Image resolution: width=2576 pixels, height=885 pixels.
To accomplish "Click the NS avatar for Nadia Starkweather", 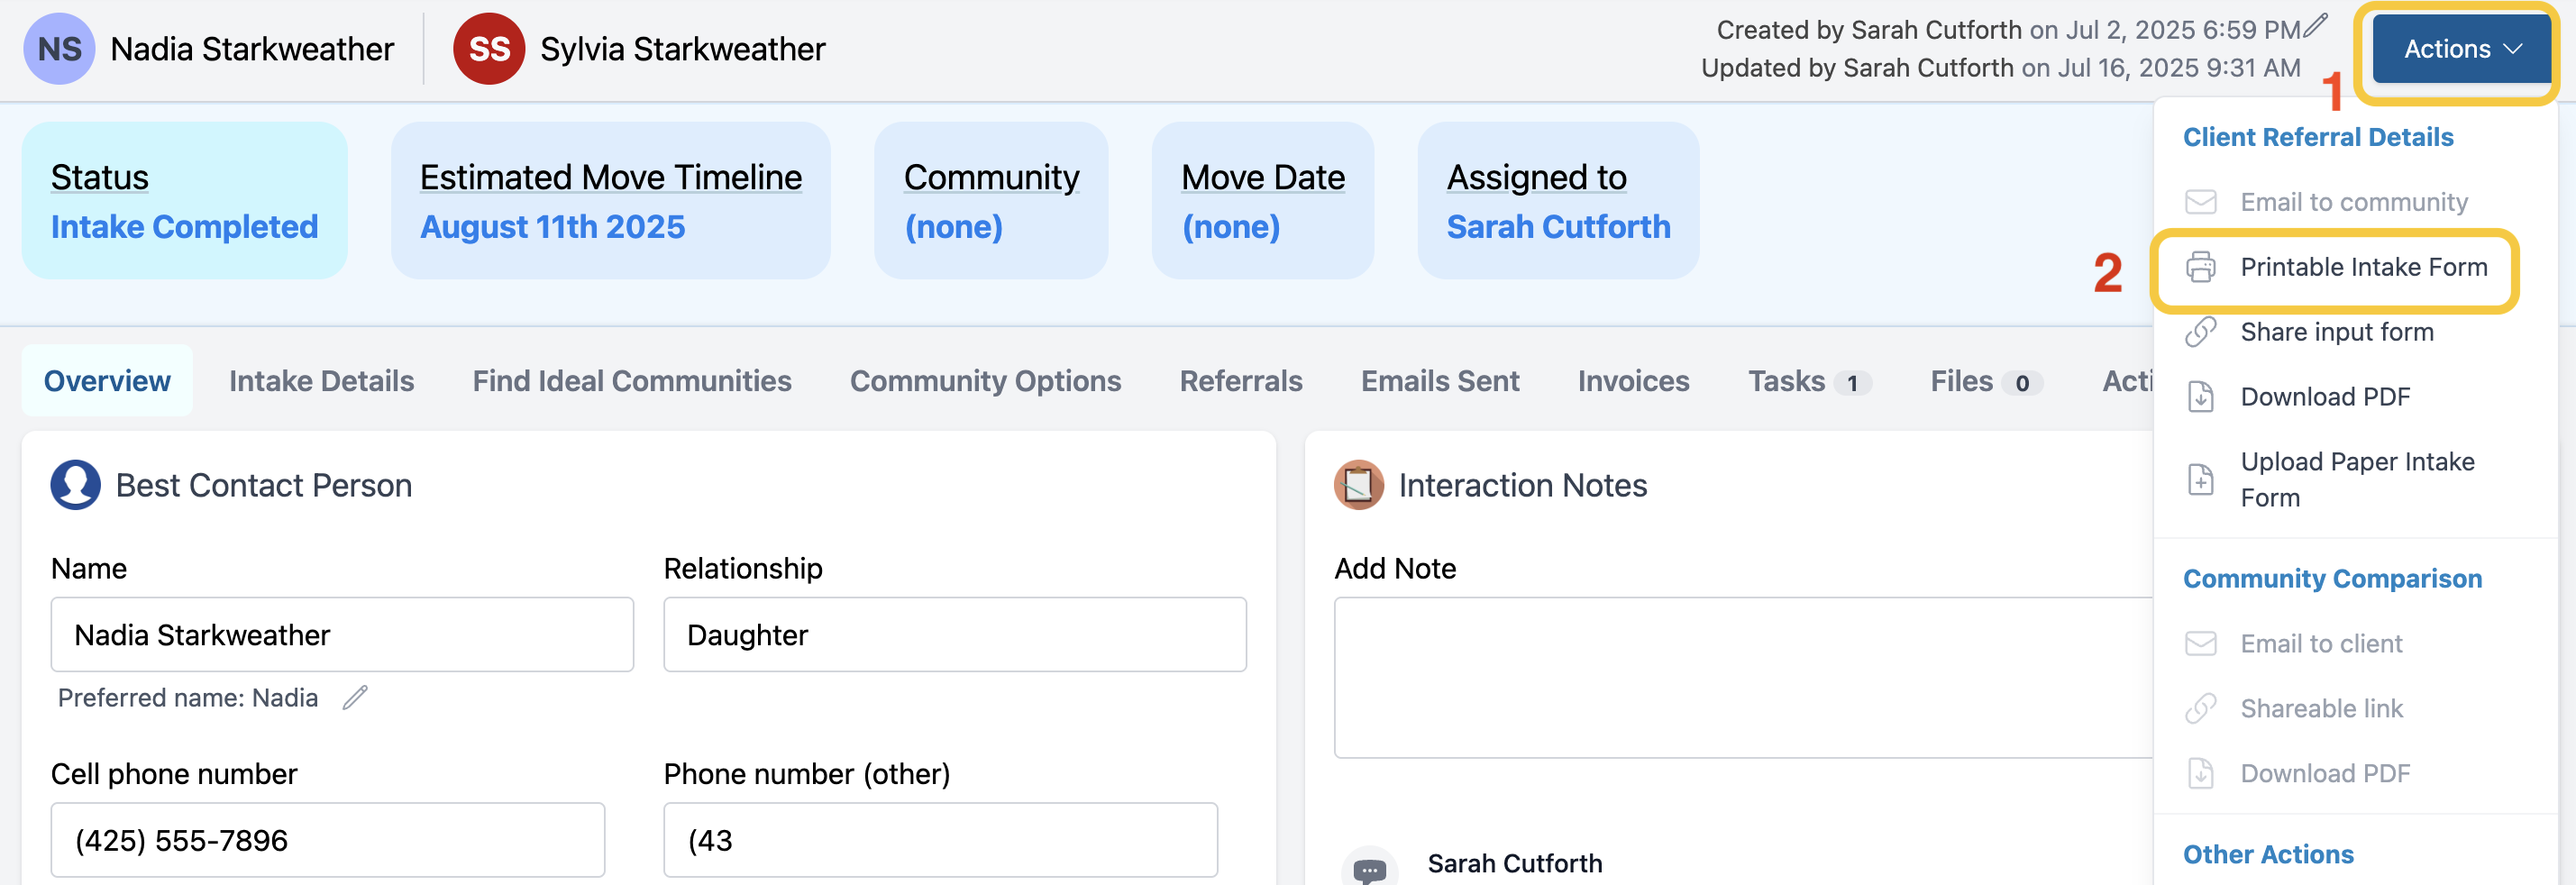I will point(59,49).
